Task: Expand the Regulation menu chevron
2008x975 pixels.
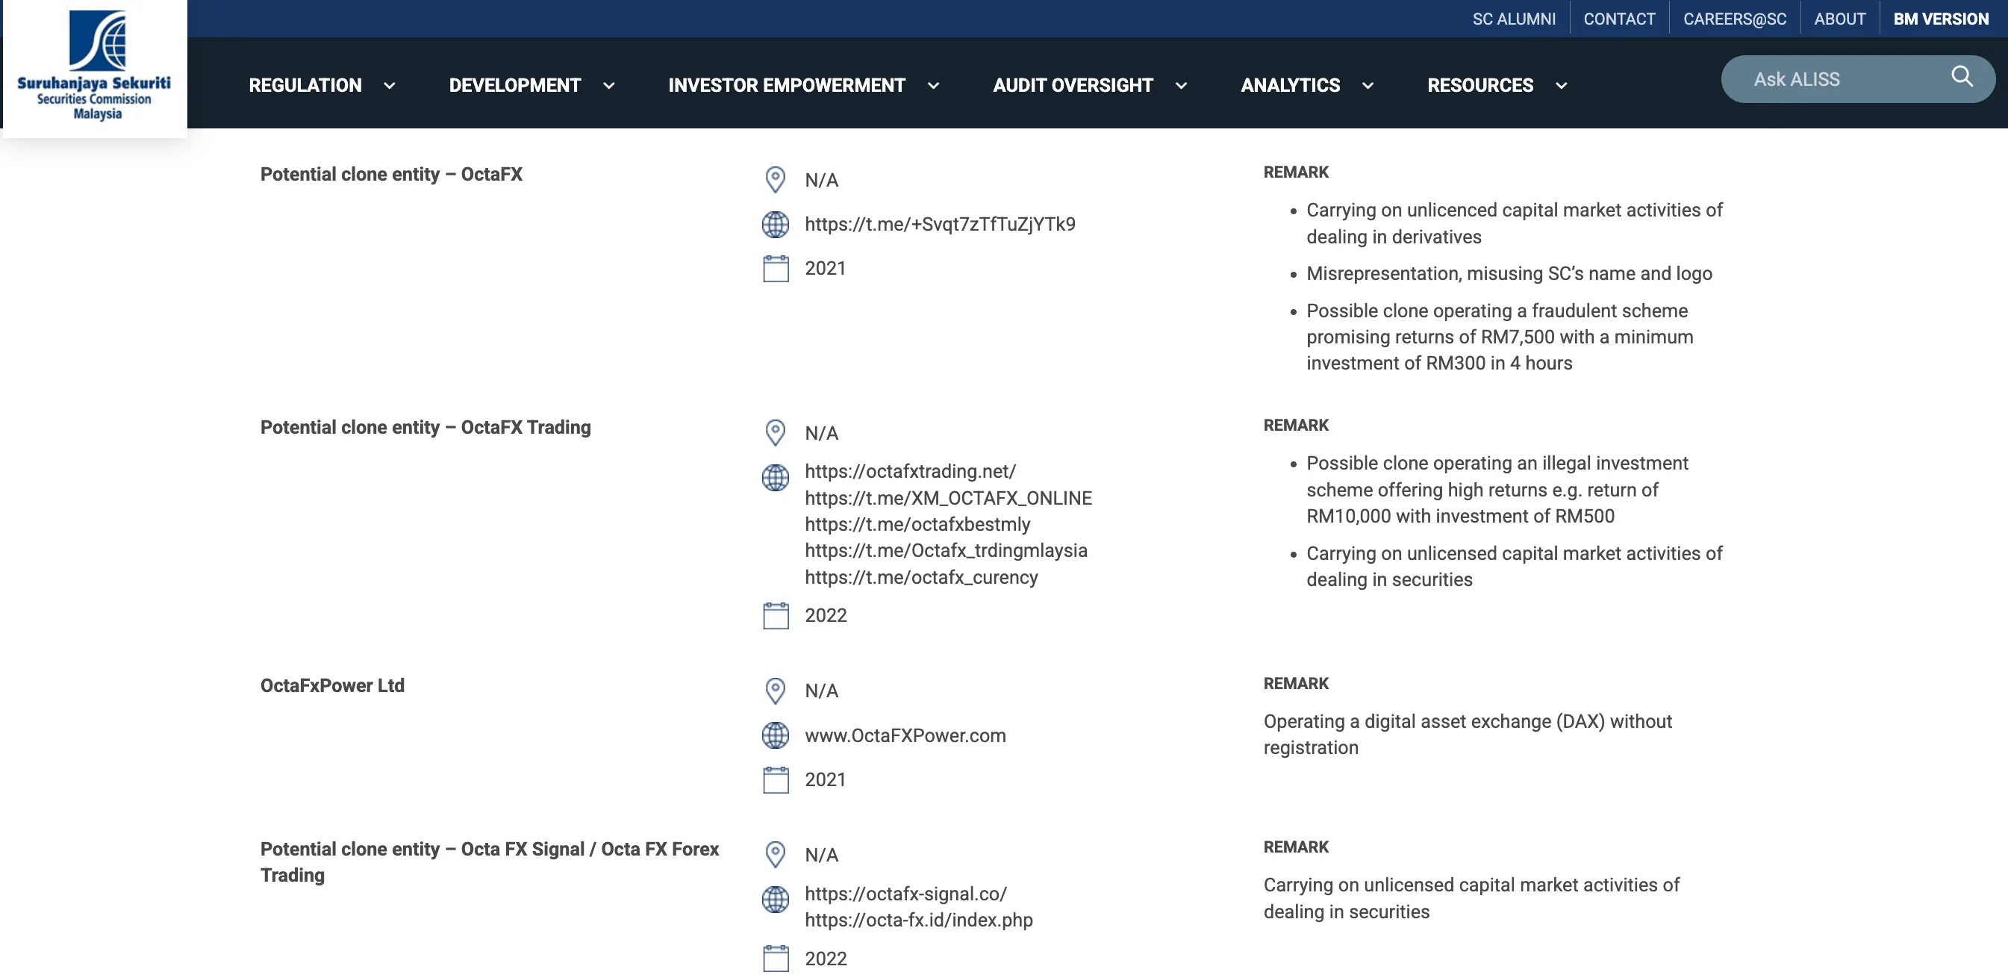Action: 389,86
